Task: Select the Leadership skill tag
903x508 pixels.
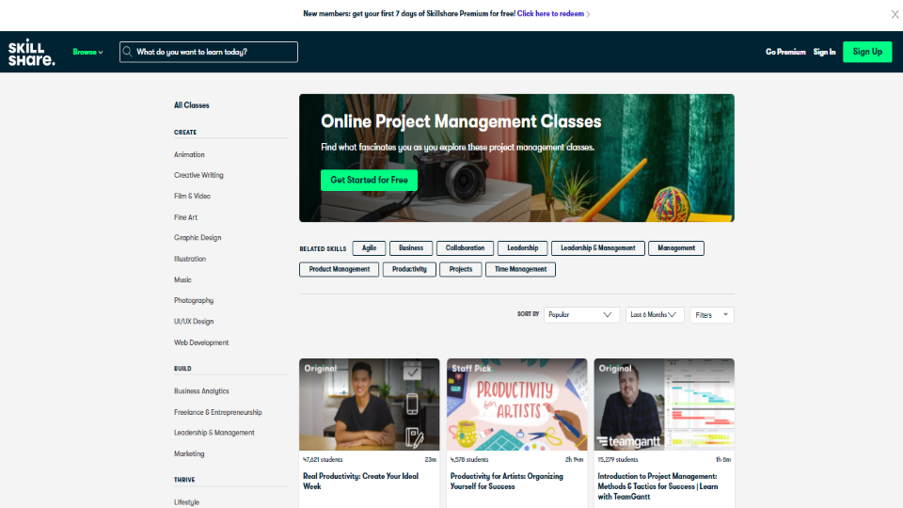Action: click(522, 248)
